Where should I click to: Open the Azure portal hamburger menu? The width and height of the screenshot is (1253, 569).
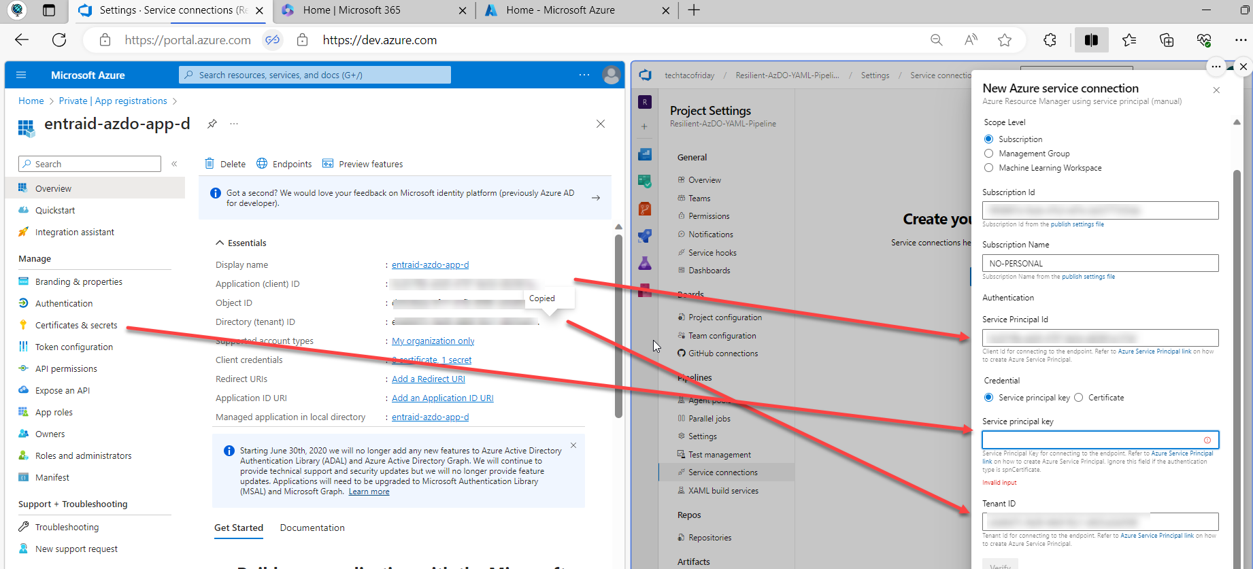pyautogui.click(x=21, y=75)
